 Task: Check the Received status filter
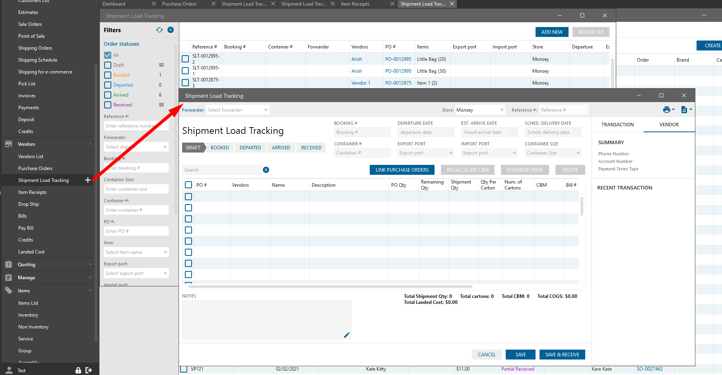tap(108, 105)
